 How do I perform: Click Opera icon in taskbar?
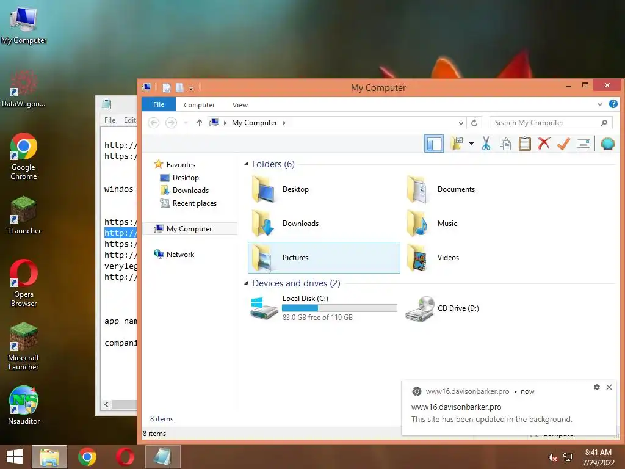pos(125,457)
